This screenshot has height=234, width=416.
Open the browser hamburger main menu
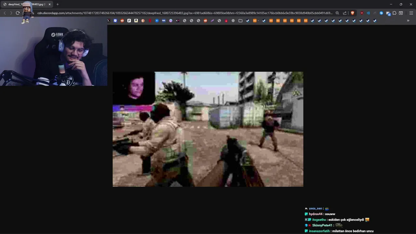point(411,13)
